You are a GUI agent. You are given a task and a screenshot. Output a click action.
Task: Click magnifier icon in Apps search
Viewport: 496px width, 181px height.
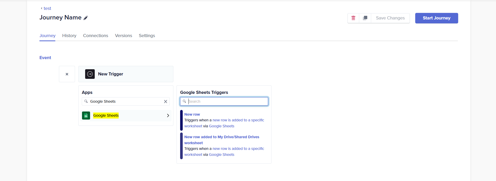86,101
